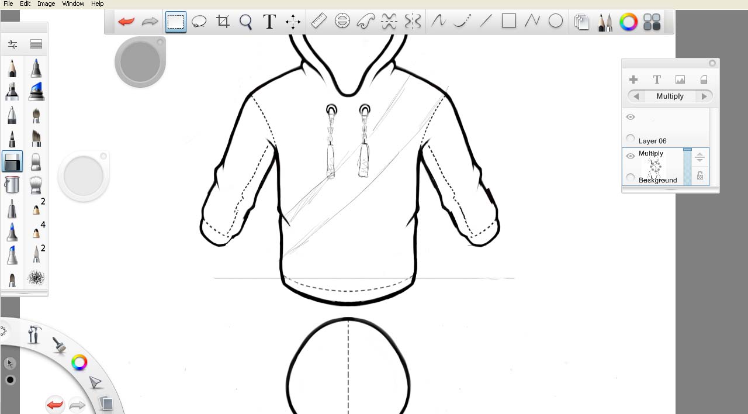Add a text layer in Layer panel
The image size is (748, 414).
point(657,80)
